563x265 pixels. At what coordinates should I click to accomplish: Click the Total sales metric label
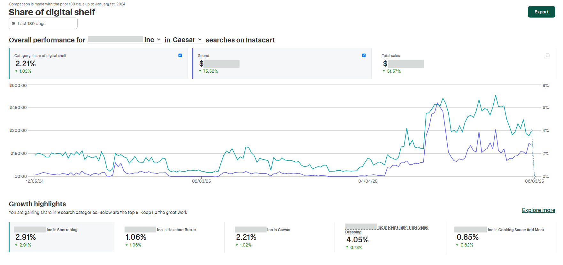tap(390, 56)
